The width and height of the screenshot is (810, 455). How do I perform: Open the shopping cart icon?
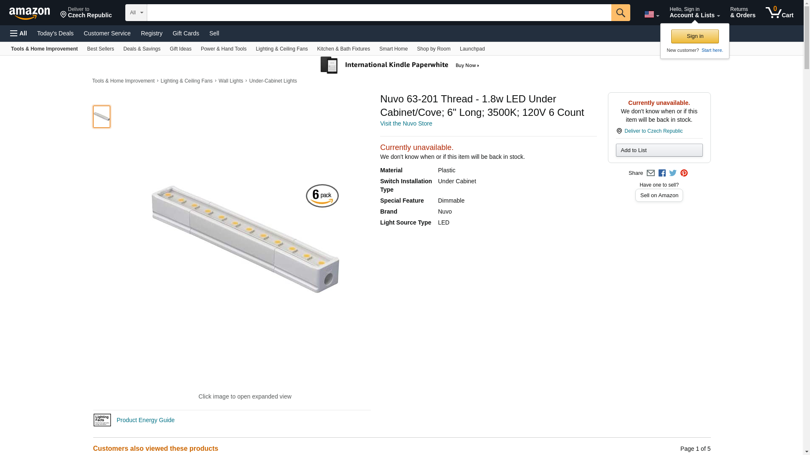[x=779, y=13]
